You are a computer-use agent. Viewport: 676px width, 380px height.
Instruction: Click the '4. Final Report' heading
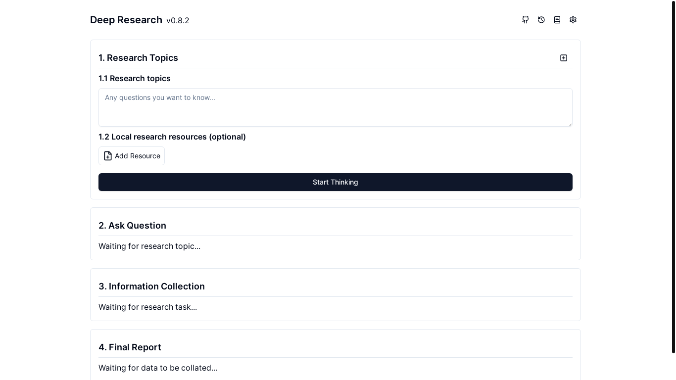pos(130,347)
